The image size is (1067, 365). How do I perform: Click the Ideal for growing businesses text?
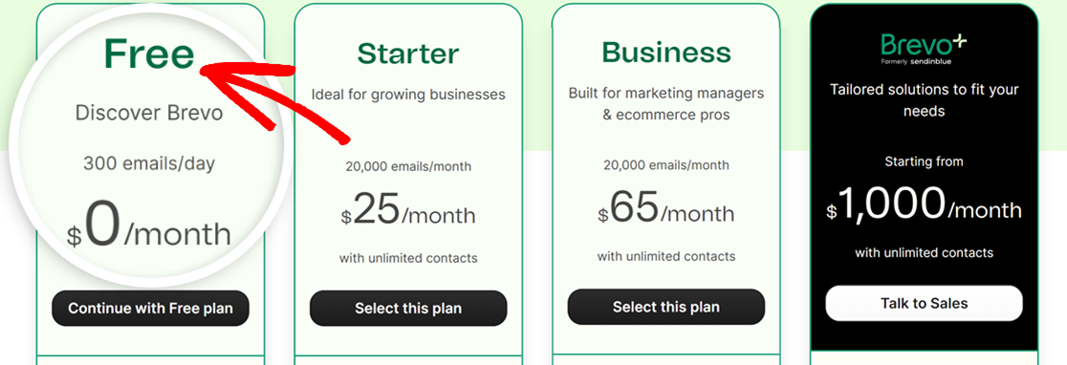[x=408, y=95]
